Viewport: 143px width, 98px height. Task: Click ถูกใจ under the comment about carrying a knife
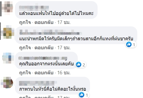(x=25, y=48)
